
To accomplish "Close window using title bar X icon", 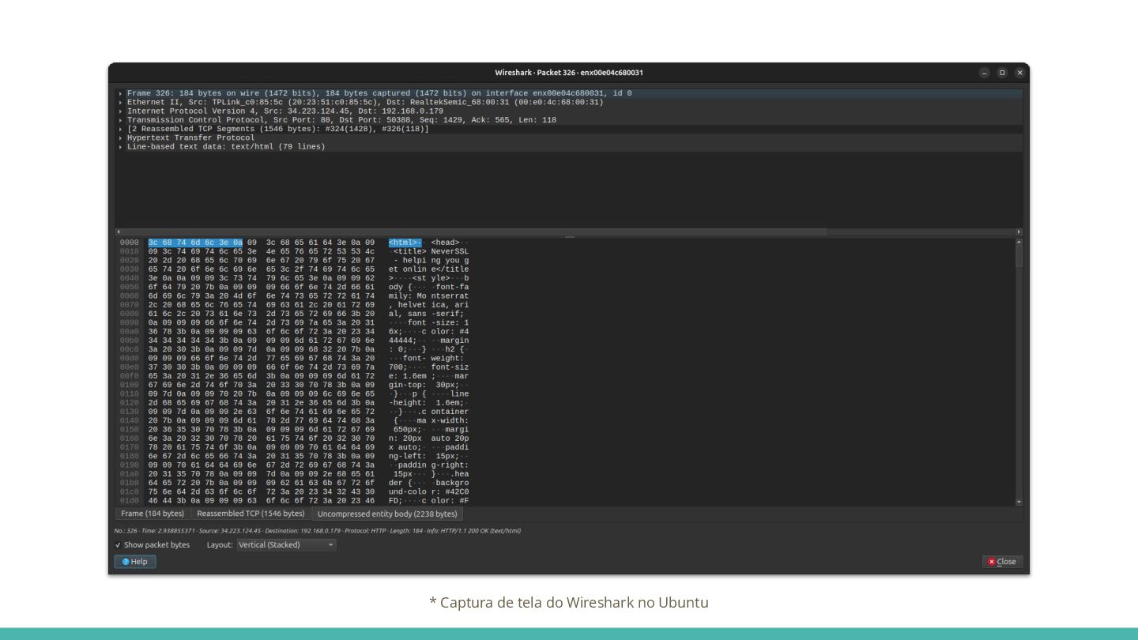I will point(1019,73).
